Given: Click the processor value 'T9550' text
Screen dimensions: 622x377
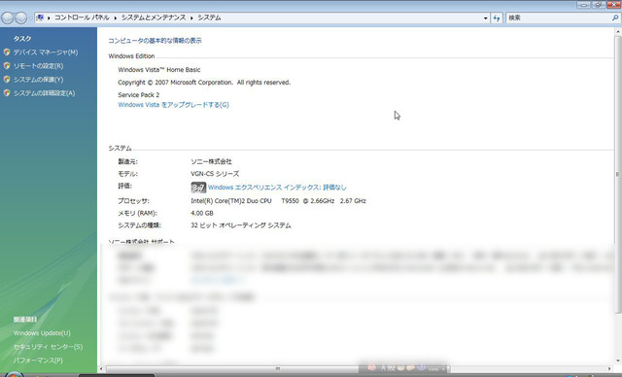Looking at the screenshot, I should (x=290, y=201).
